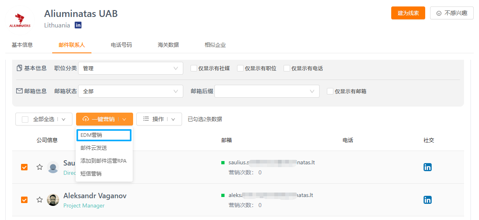Open the 职位分类 dropdown showing 管理

131,68
